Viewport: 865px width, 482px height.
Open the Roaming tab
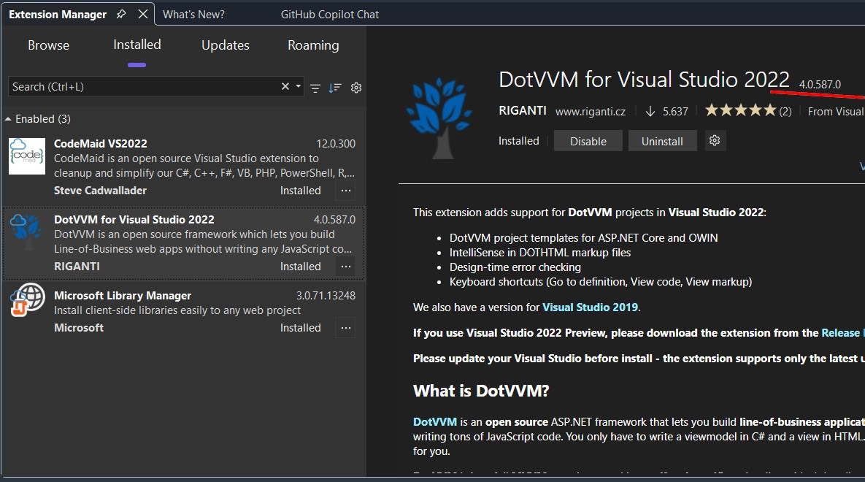click(x=313, y=45)
